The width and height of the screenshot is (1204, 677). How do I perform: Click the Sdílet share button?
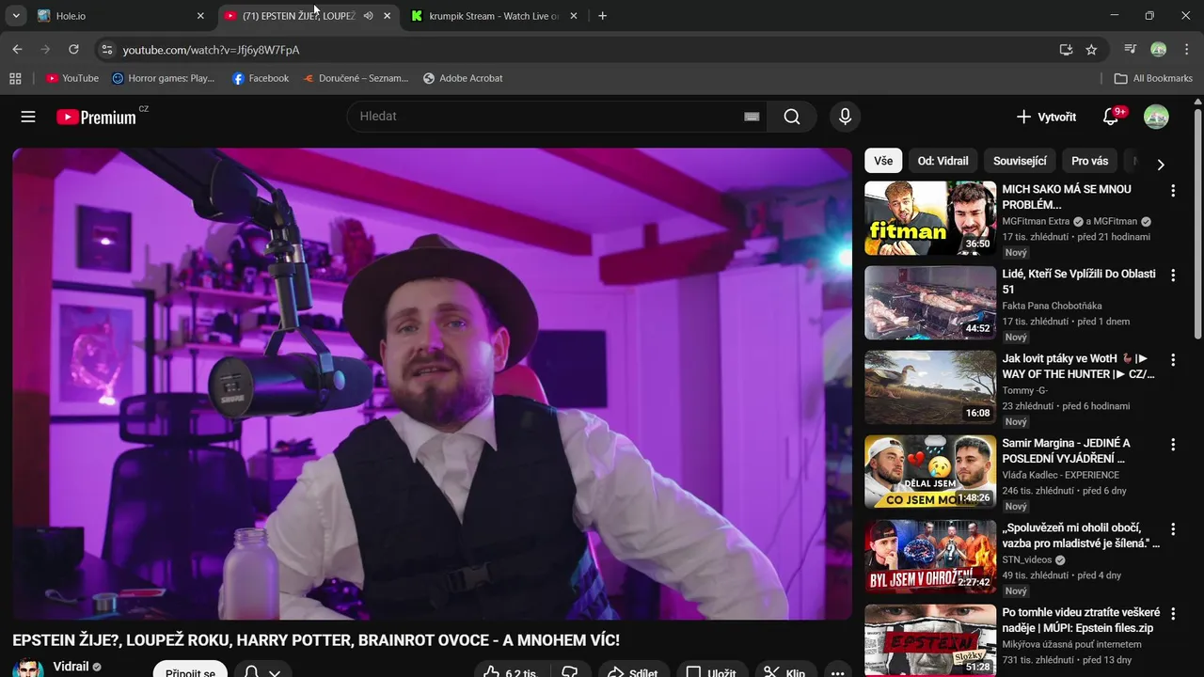632,672
